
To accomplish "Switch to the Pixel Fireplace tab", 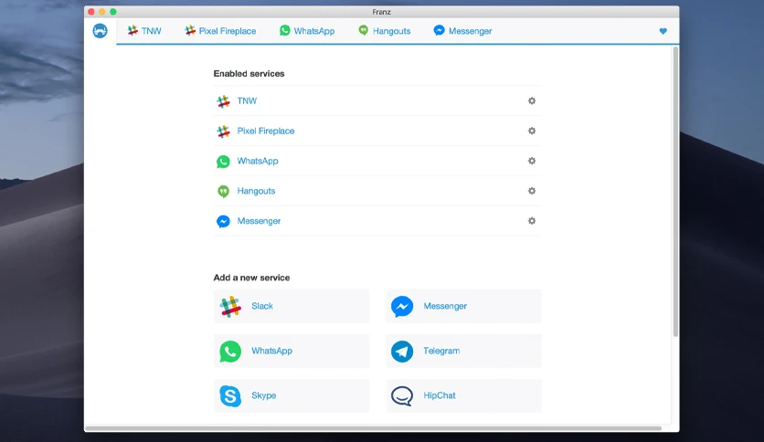I will (x=220, y=31).
